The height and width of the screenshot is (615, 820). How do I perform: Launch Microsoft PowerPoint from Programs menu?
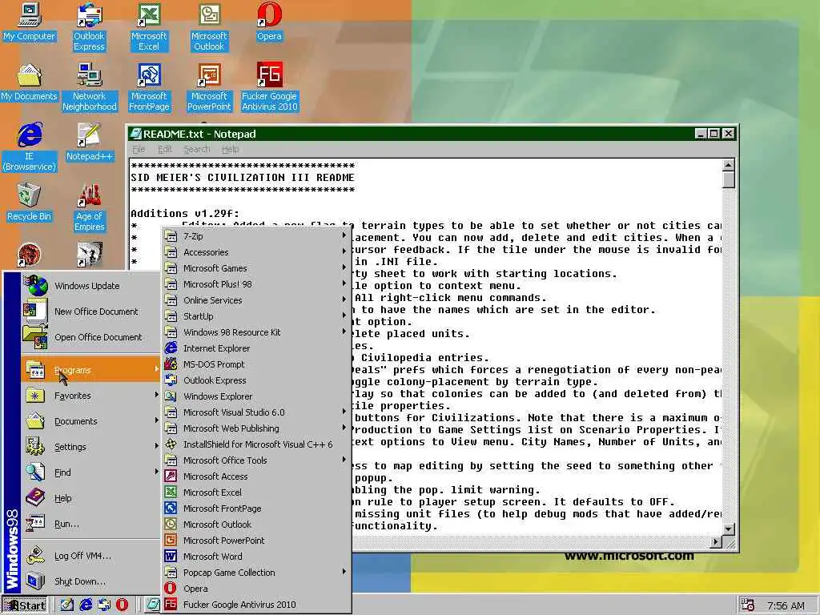click(255, 541)
